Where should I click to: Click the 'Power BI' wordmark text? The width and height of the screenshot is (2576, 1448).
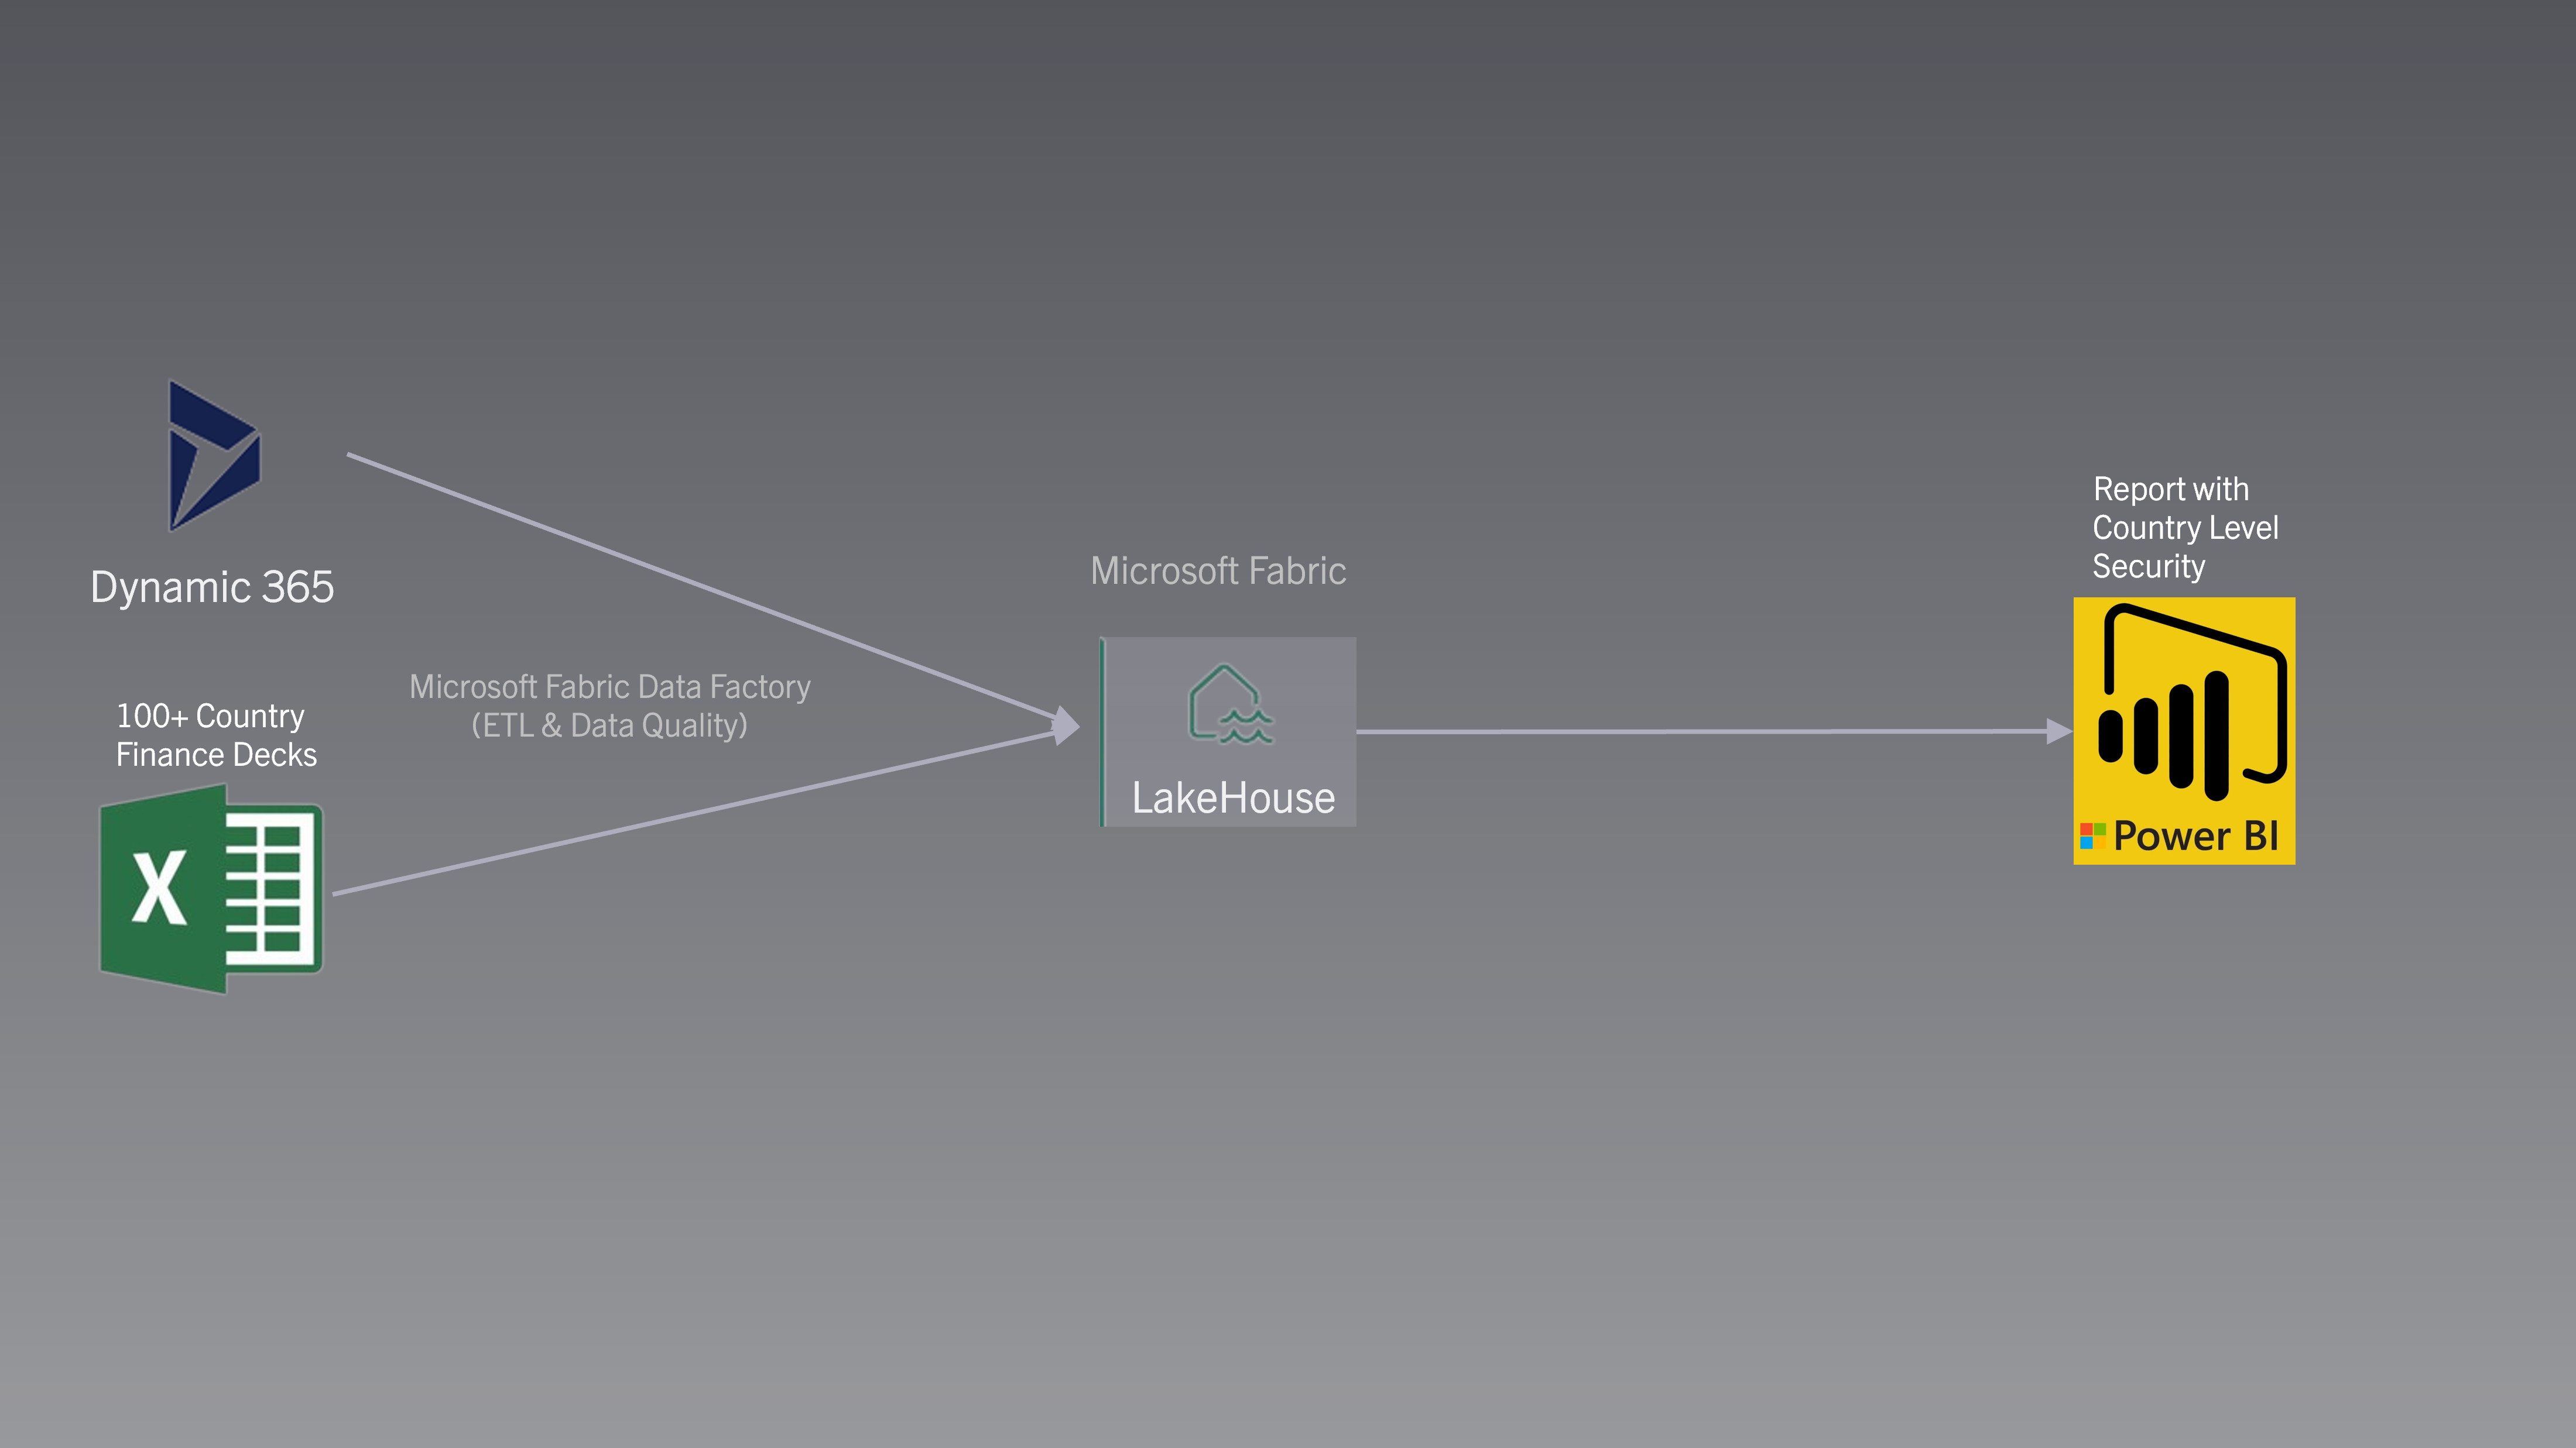click(x=2196, y=835)
